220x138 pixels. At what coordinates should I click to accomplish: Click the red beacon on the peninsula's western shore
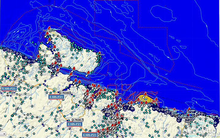pos(38,56)
